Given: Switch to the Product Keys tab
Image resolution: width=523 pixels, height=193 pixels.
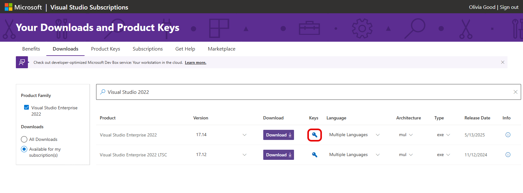Looking at the screenshot, I should pos(105,49).
